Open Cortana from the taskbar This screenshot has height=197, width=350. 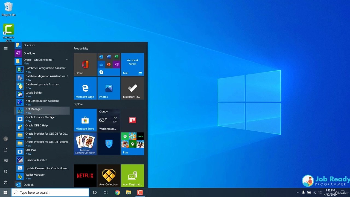pyautogui.click(x=95, y=192)
